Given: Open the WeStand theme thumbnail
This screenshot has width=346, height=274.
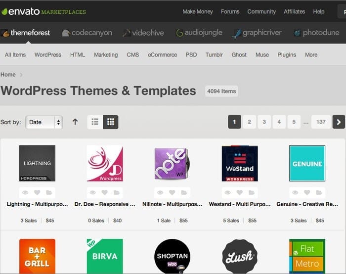Looking at the screenshot, I should click(240, 163).
